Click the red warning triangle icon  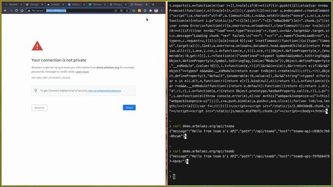[37, 46]
